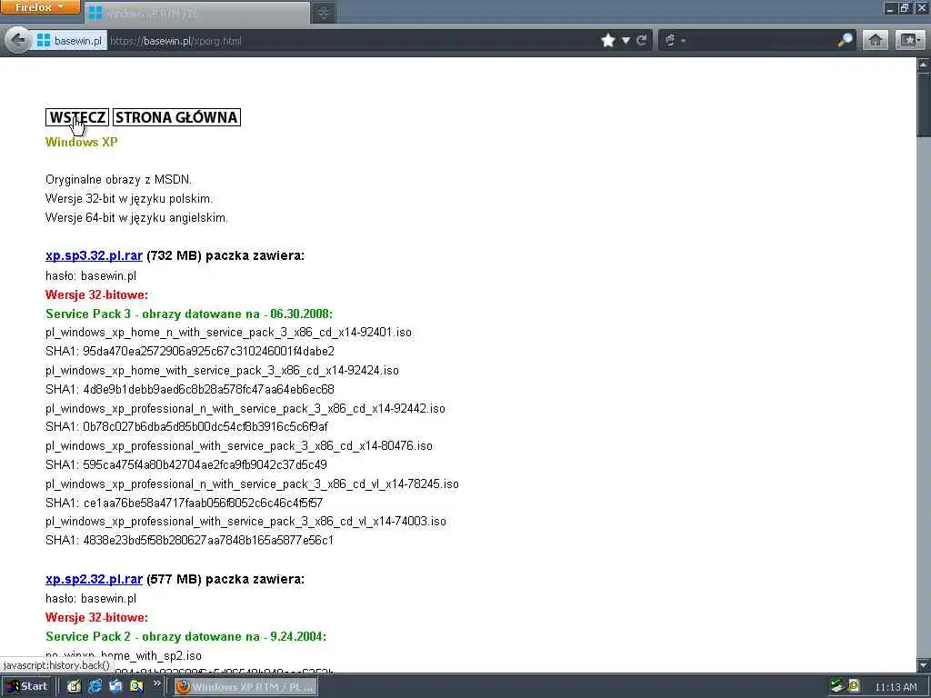
Task: Click the professional x14-80476.iso filename
Action: 239,445
